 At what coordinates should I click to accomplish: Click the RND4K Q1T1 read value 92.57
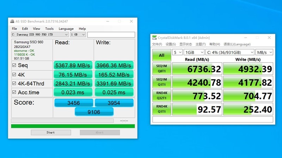(197, 109)
